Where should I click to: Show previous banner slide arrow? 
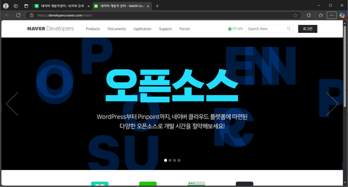coord(12,104)
